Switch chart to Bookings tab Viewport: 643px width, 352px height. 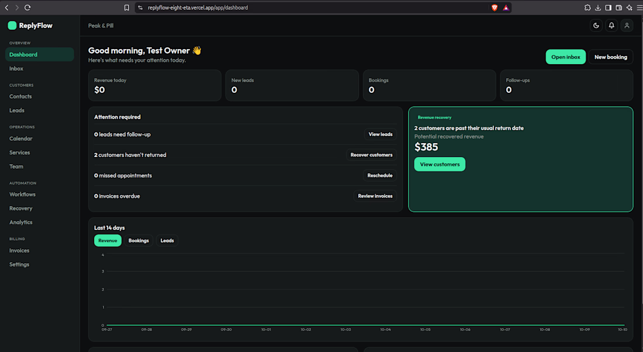pos(139,241)
